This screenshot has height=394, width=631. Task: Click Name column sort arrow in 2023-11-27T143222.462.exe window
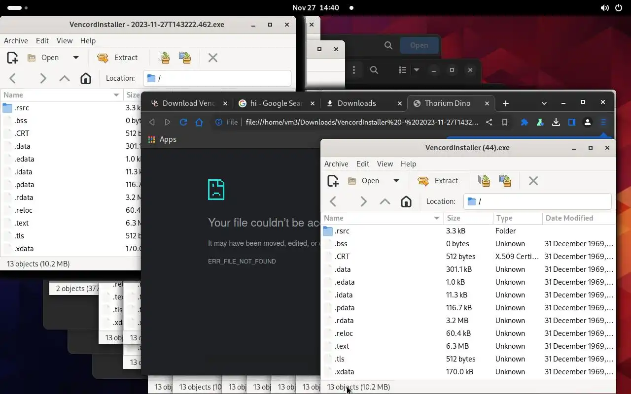[x=116, y=95]
